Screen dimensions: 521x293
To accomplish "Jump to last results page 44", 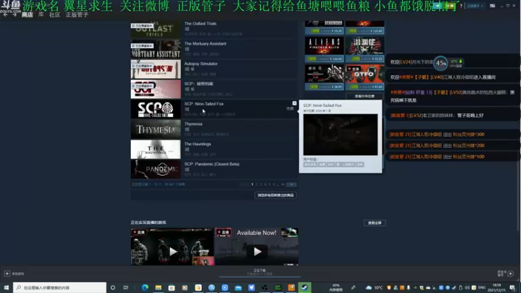I will point(283,184).
